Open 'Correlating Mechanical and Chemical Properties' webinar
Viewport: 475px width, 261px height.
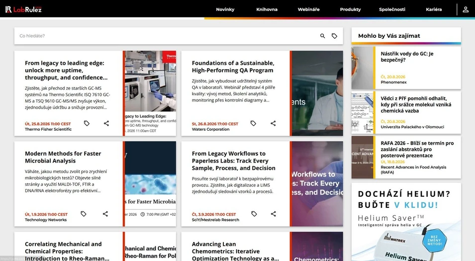pyautogui.click(x=67, y=251)
